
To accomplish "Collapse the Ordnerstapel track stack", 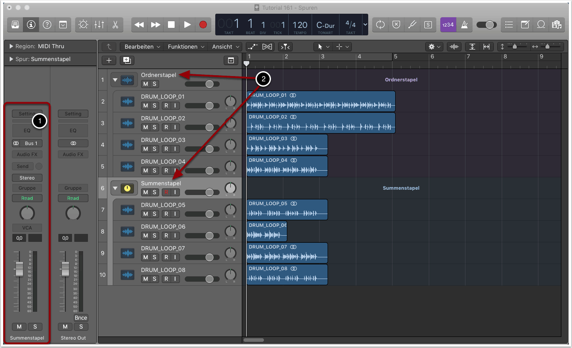I will [115, 80].
